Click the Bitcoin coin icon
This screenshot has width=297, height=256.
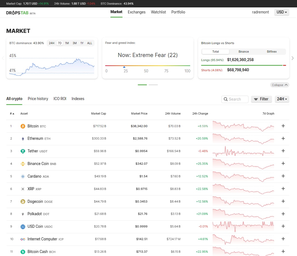click(x=23, y=126)
